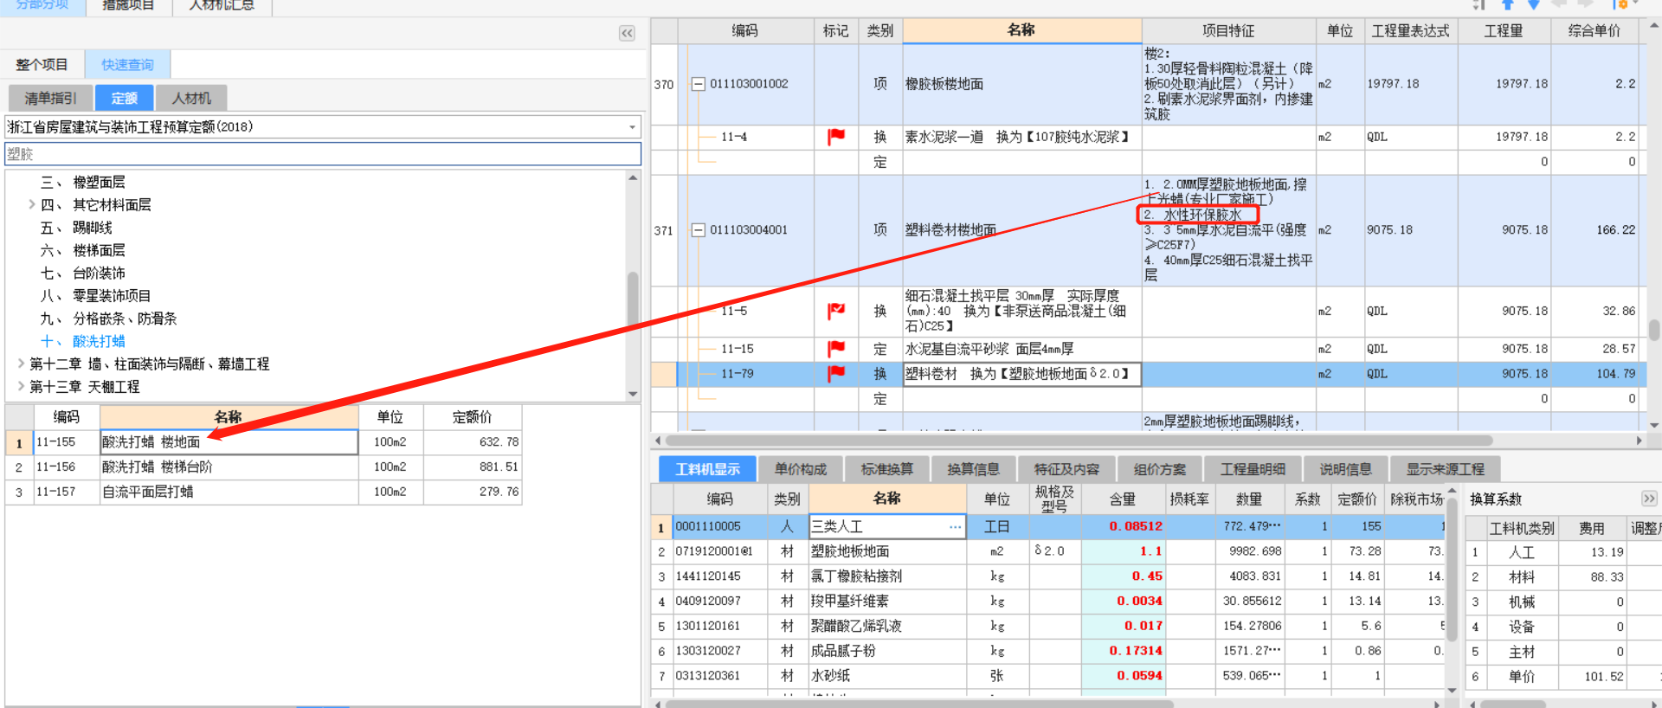The height and width of the screenshot is (708, 1662).
Task: Click the blue move-down arrow icon
Action: click(1533, 4)
